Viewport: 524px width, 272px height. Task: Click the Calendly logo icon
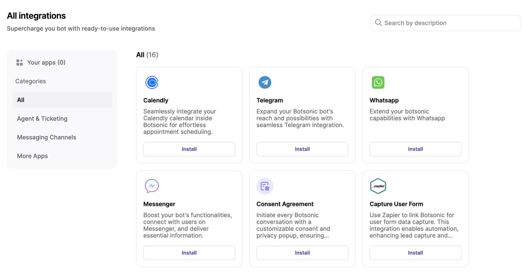[x=152, y=83]
